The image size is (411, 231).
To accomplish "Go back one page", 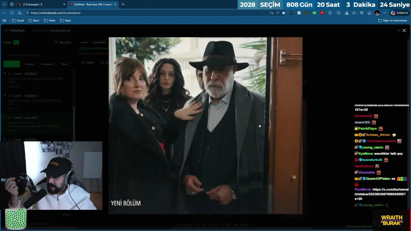I will [4, 13].
